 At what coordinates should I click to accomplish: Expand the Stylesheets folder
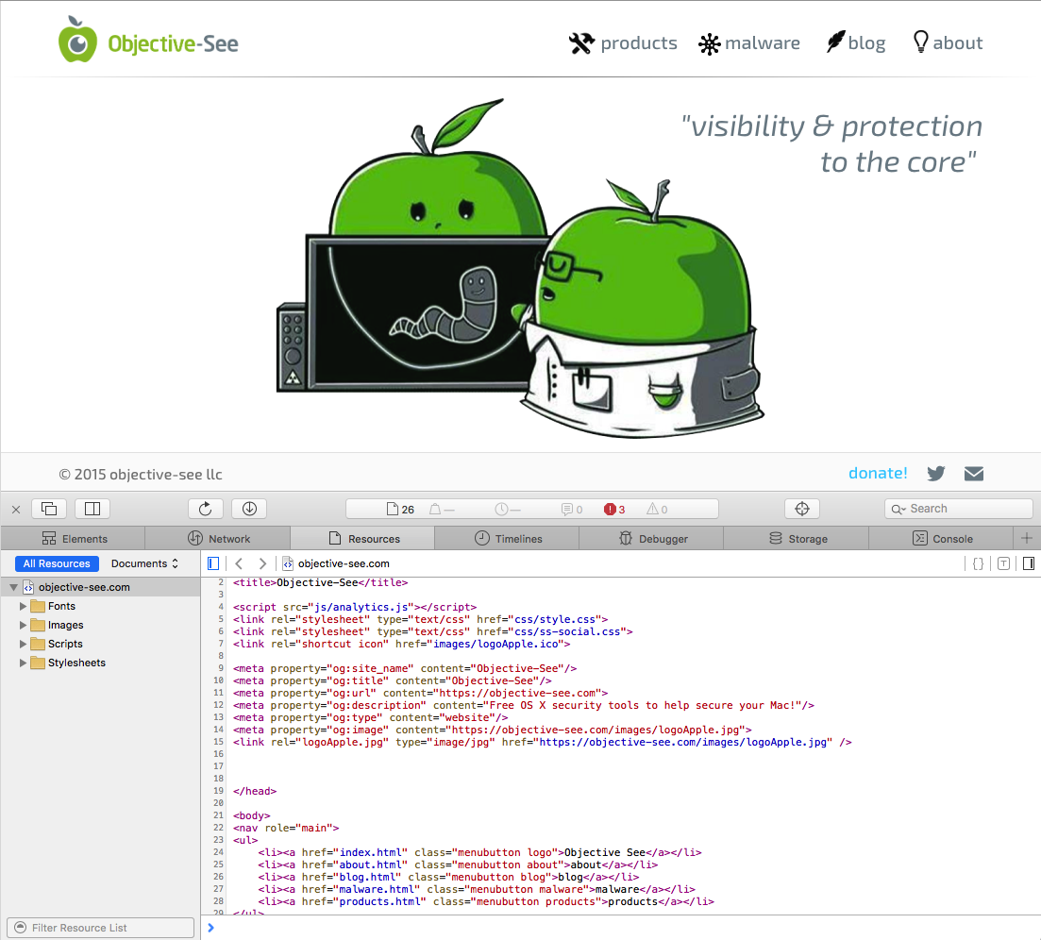[x=24, y=663]
